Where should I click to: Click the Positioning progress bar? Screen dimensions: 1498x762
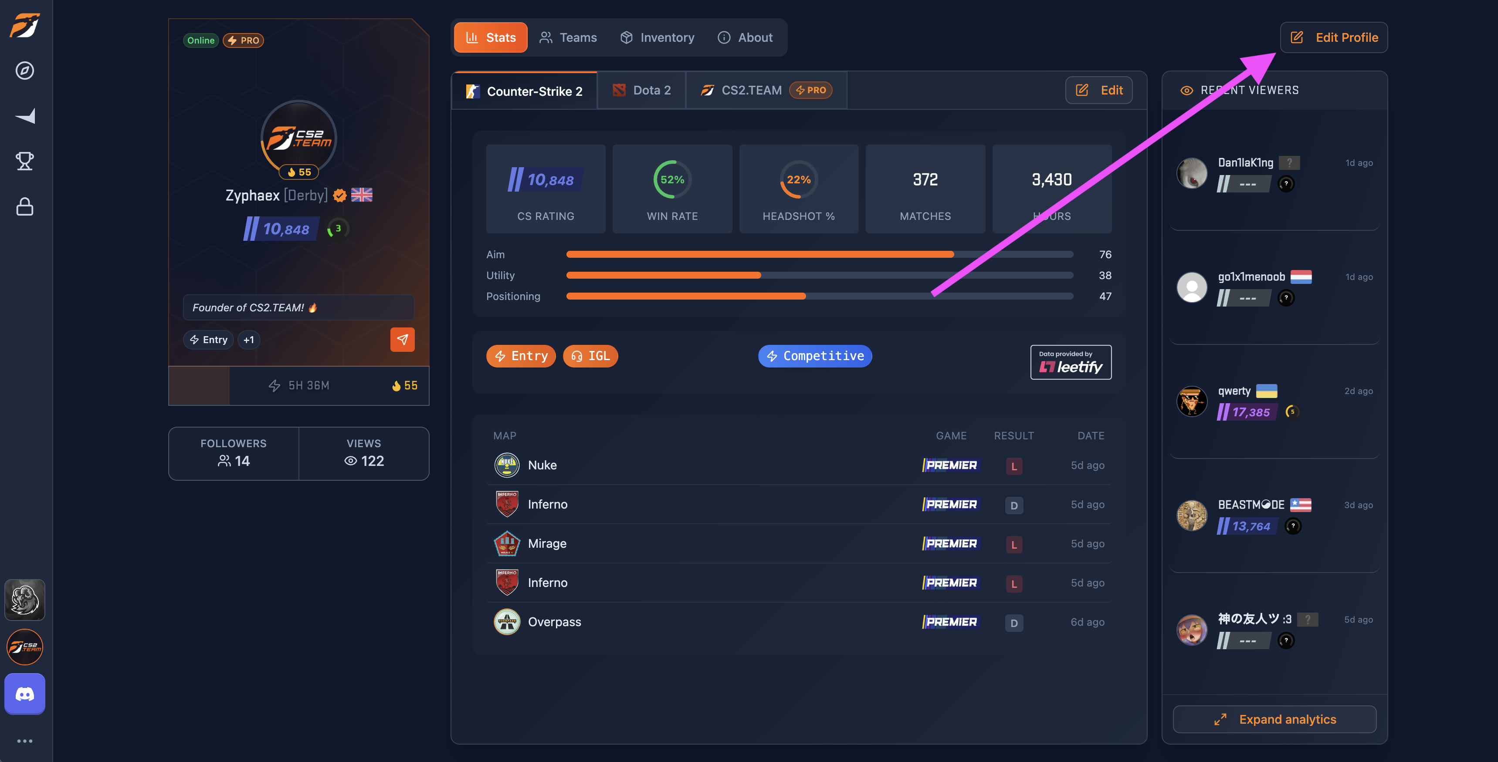(819, 297)
